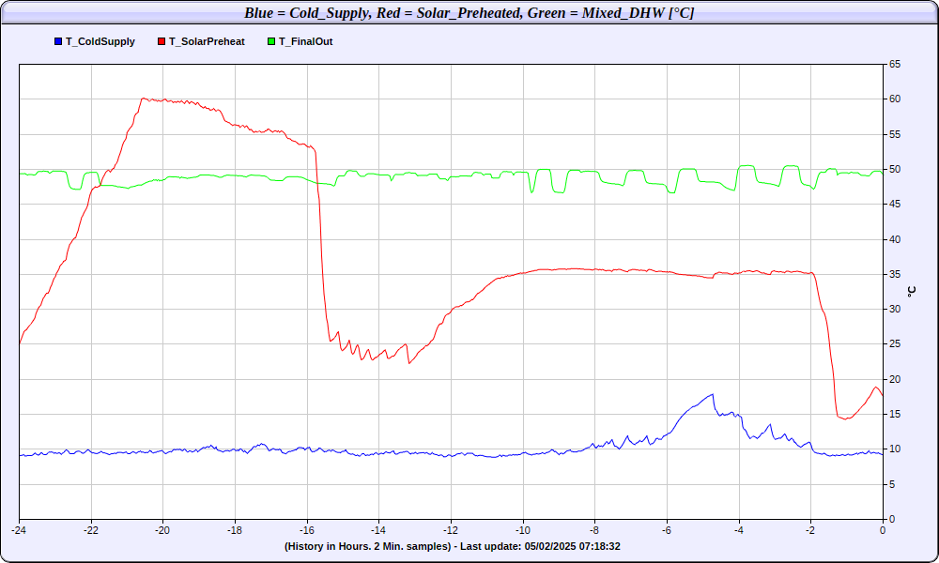
Task: Click the 0 hour x-axis label
Action: click(x=883, y=530)
